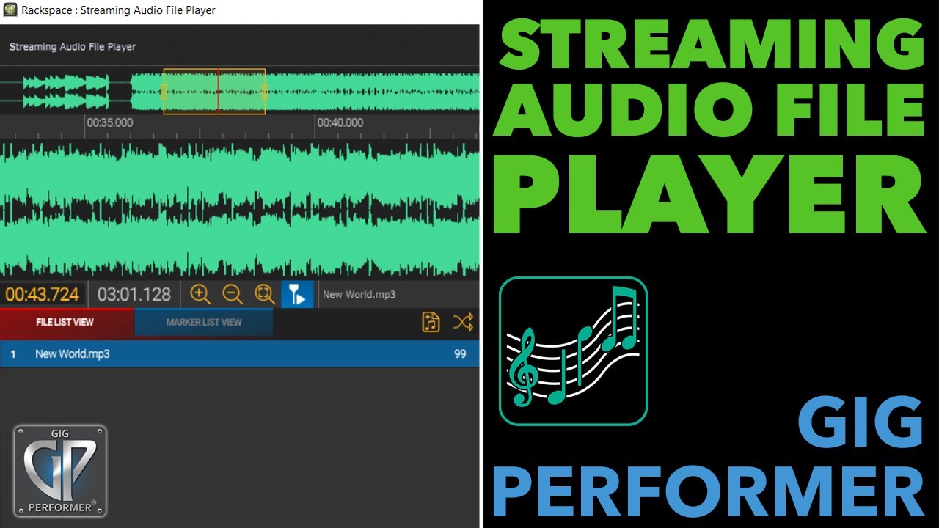Click the Rackspace window title bar icon
This screenshot has width=939, height=528.
click(x=10, y=10)
